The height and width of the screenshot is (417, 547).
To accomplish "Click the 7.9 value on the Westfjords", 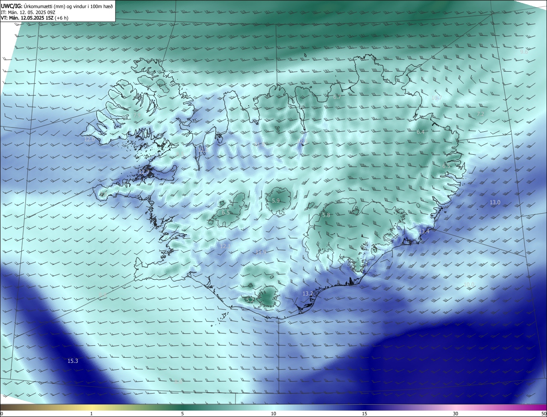I will (137, 115).
